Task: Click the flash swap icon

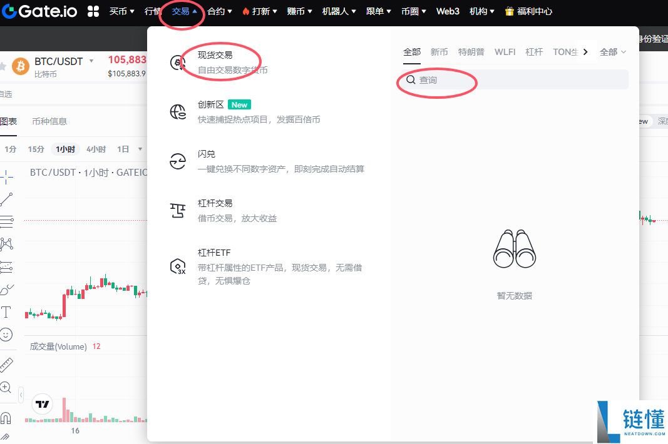Action: [178, 161]
